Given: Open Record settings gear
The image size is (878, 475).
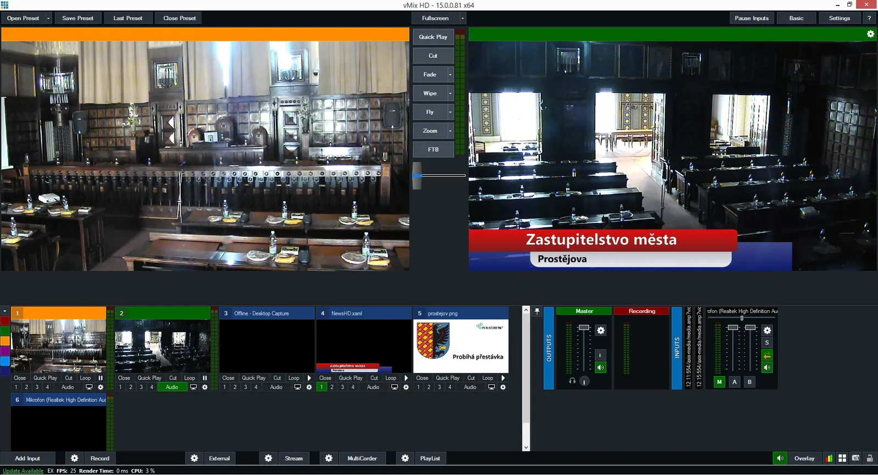Looking at the screenshot, I should 75,458.
